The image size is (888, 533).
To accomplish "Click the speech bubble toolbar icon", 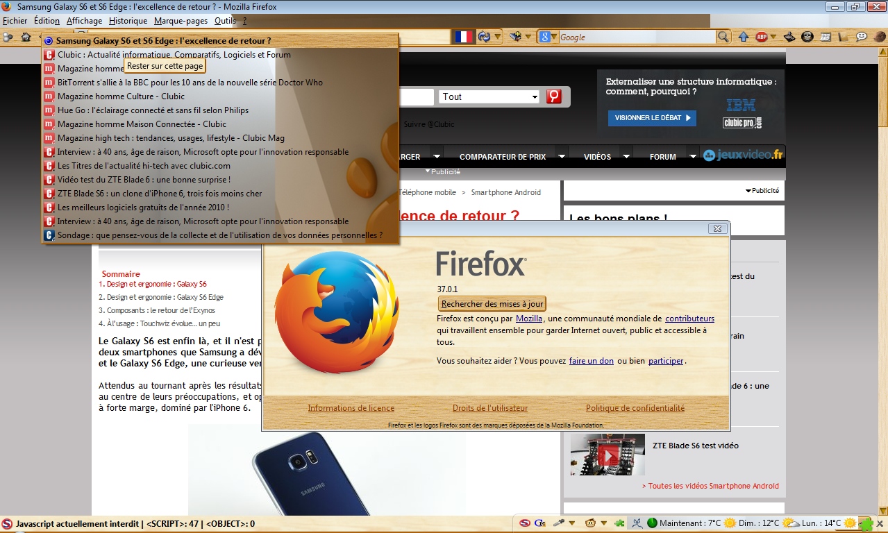I will (x=862, y=37).
